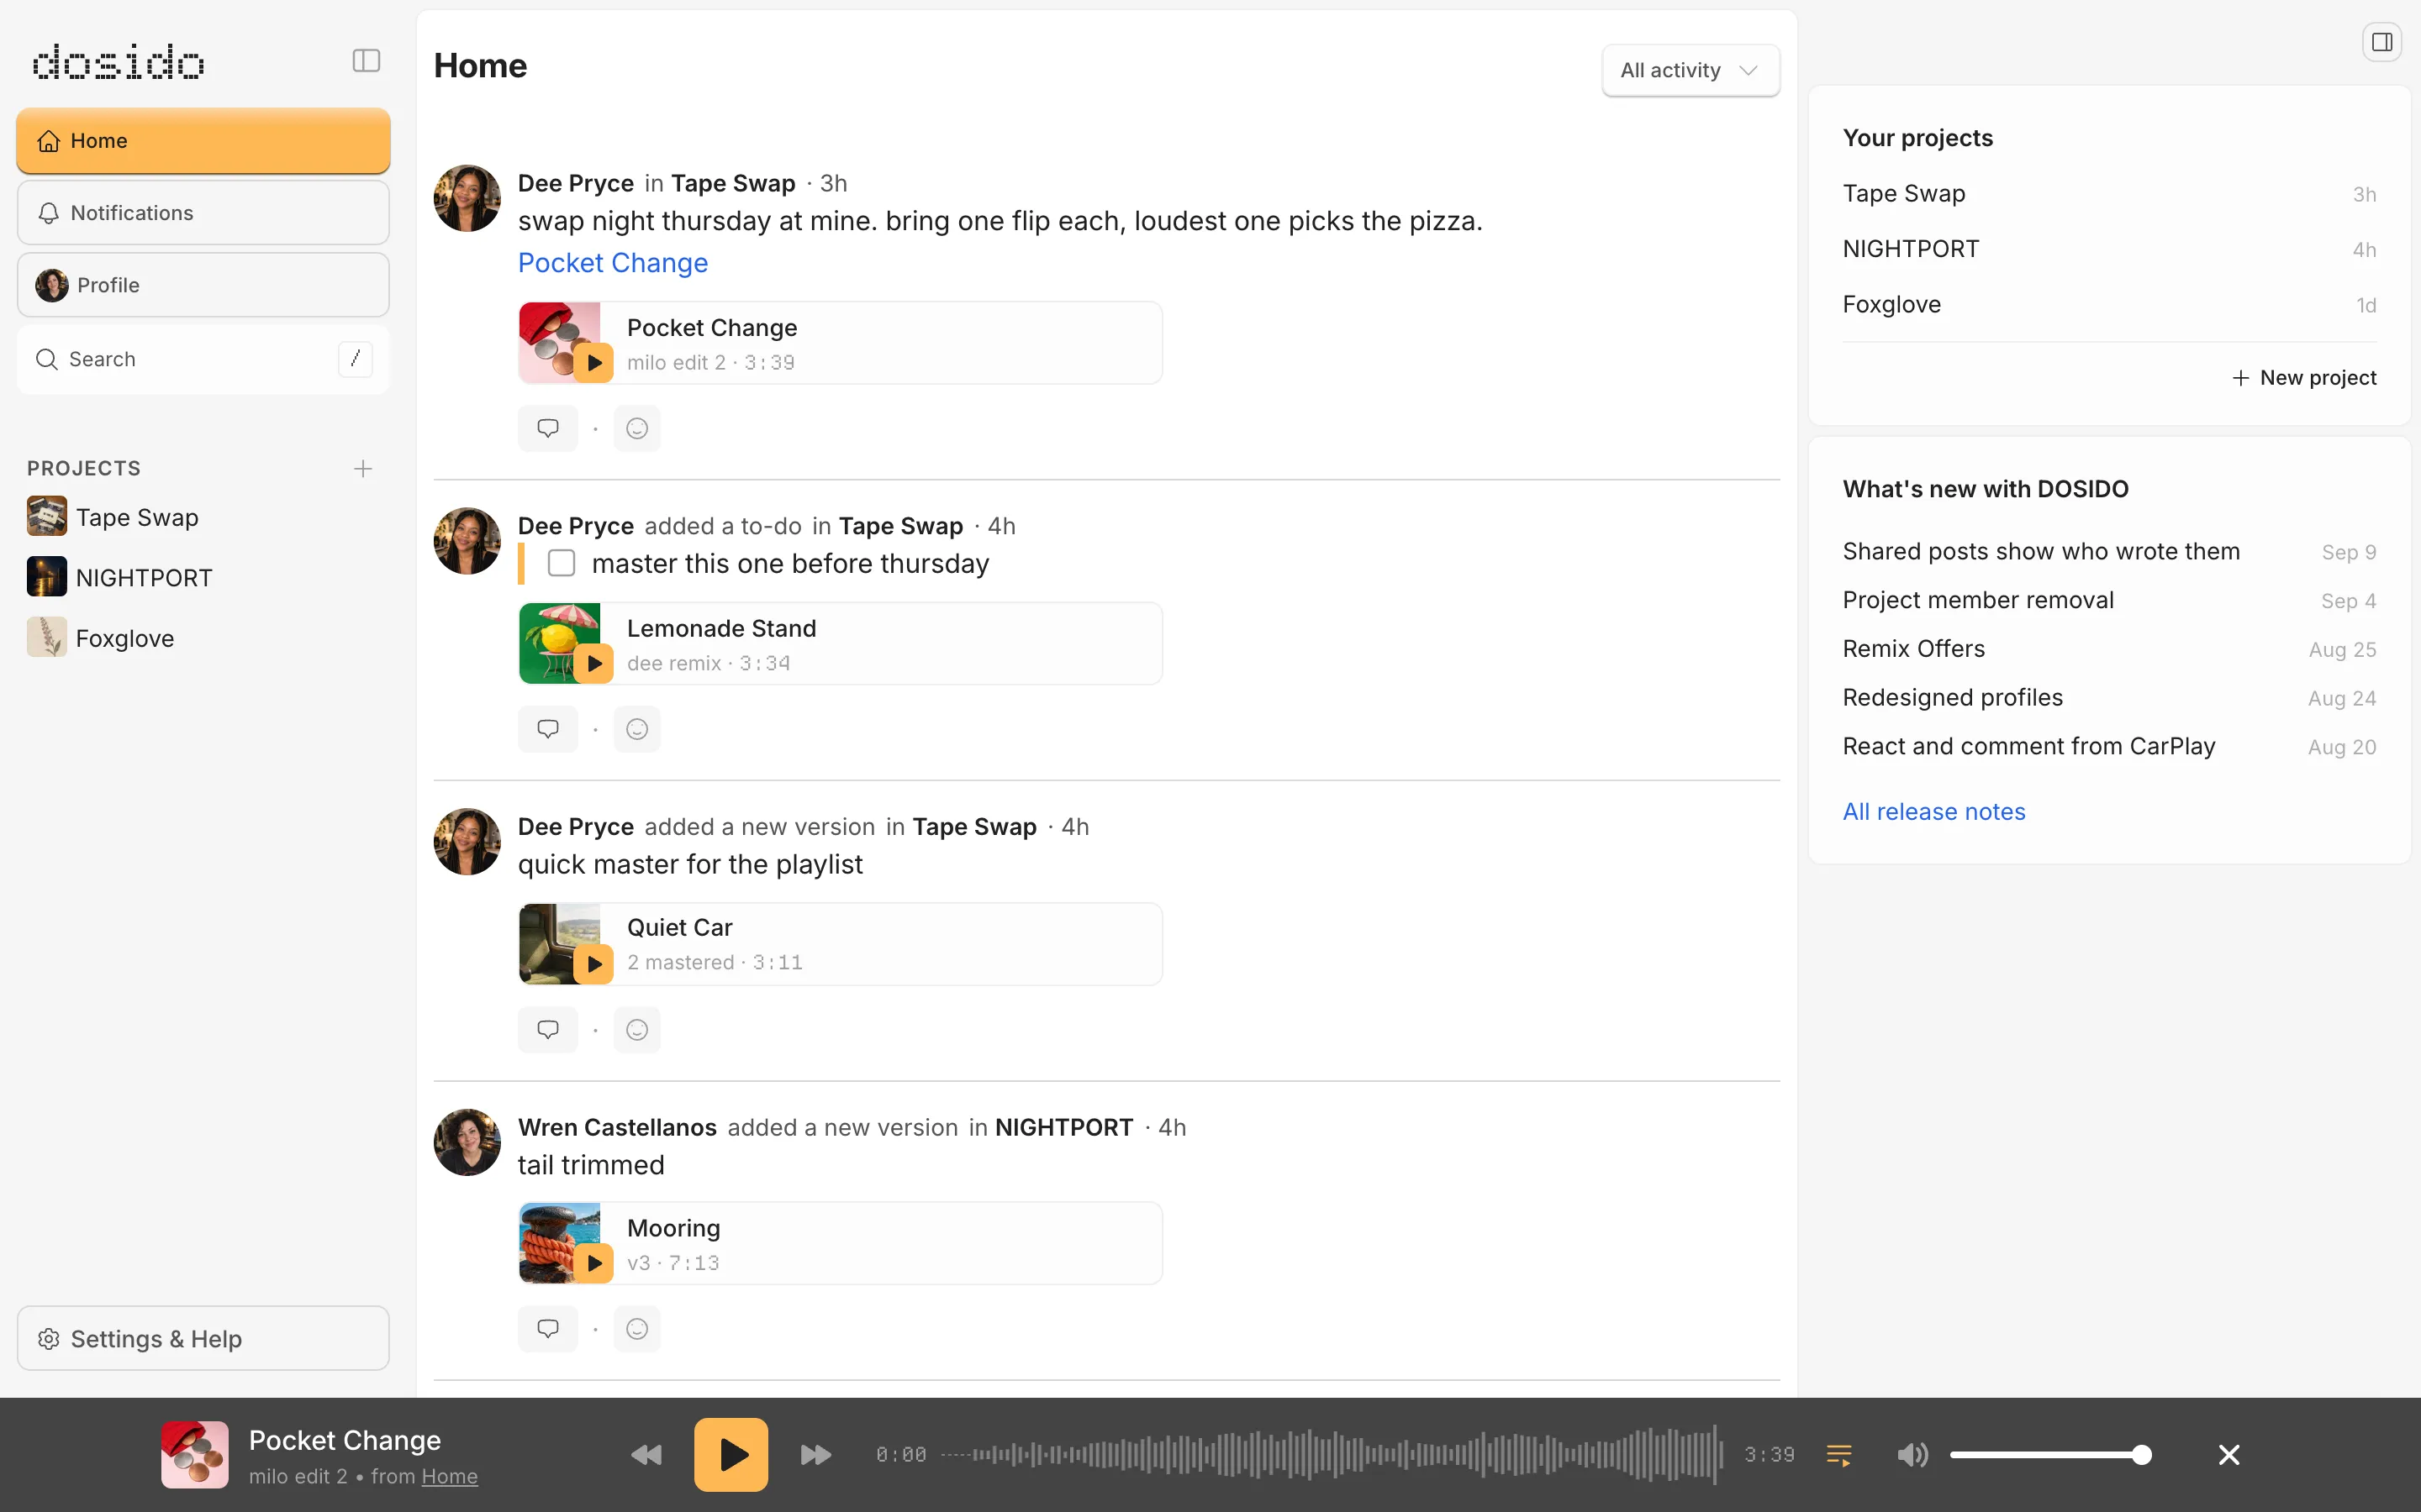Open the play queue icon

pyautogui.click(x=1838, y=1455)
